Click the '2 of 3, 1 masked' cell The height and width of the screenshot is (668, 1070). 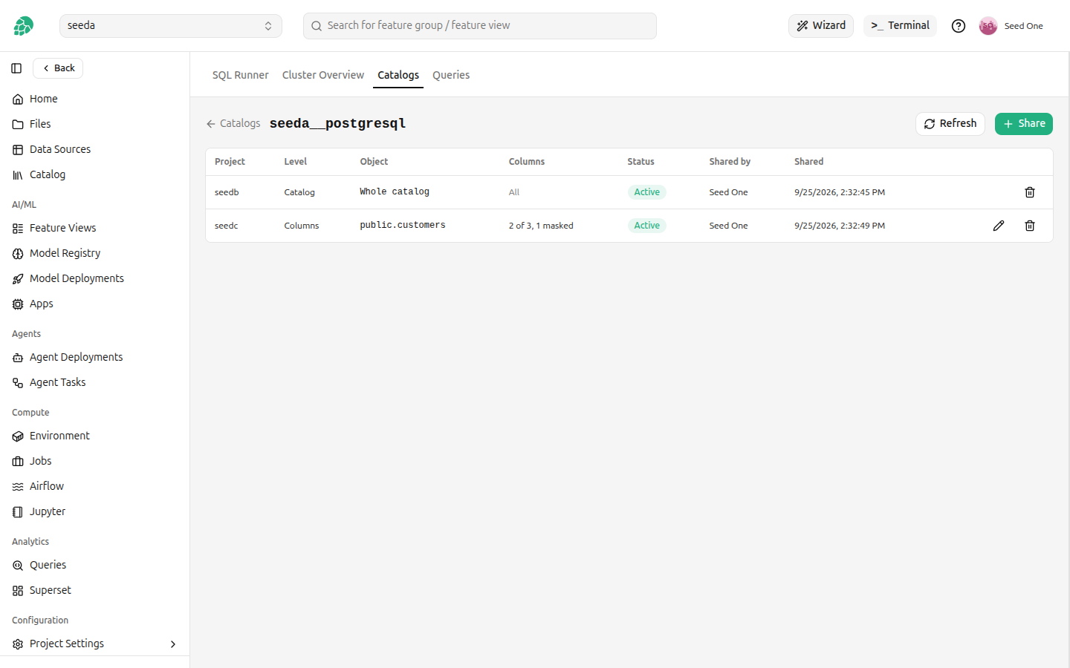point(541,226)
